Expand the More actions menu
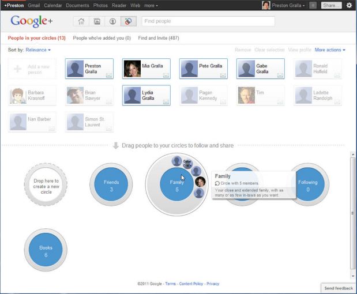The width and height of the screenshot is (357, 294). pos(330,50)
